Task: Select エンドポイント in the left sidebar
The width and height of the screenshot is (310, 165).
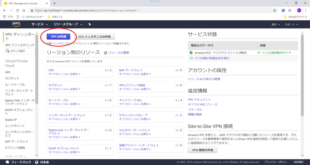Action: [15, 126]
